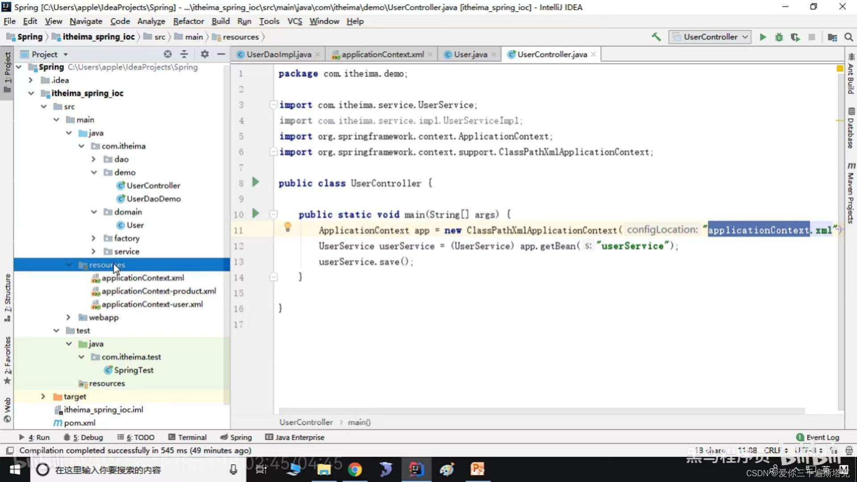The image size is (857, 482).
Task: Open the Refactor menu
Action: tap(188, 21)
